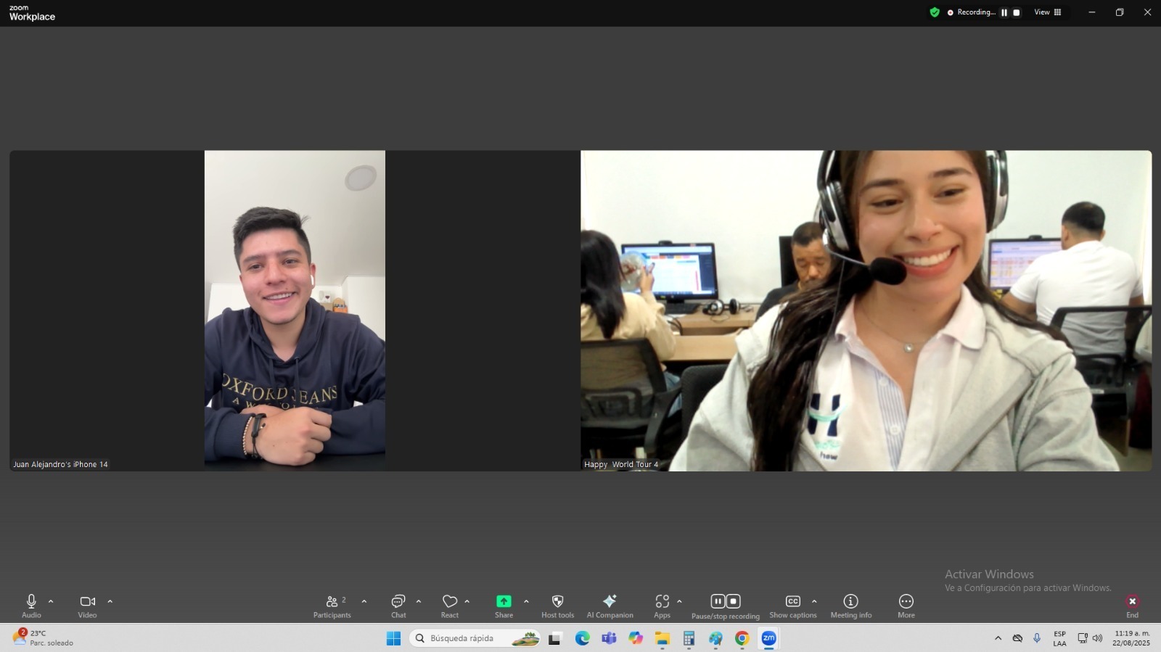Open the Chat panel
The height and width of the screenshot is (652, 1161).
click(398, 606)
